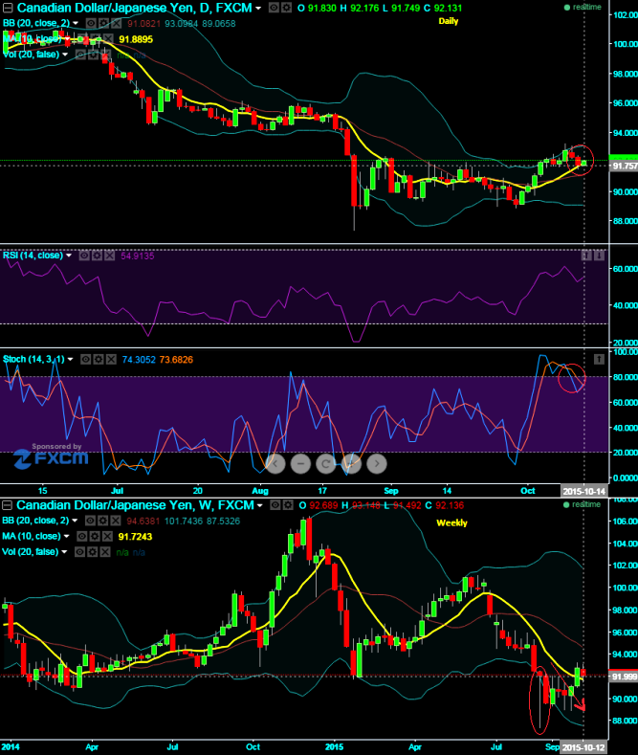Toggle visibility of weekly Vol indicator

pyautogui.click(x=79, y=552)
